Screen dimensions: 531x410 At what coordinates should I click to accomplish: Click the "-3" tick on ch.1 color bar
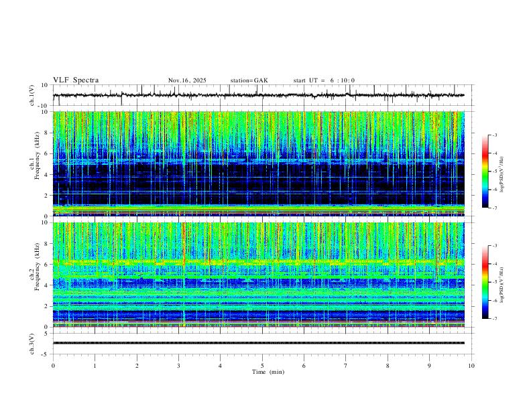tap(494, 135)
